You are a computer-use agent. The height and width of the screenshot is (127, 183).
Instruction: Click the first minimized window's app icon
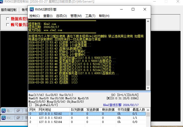coord(4,111)
